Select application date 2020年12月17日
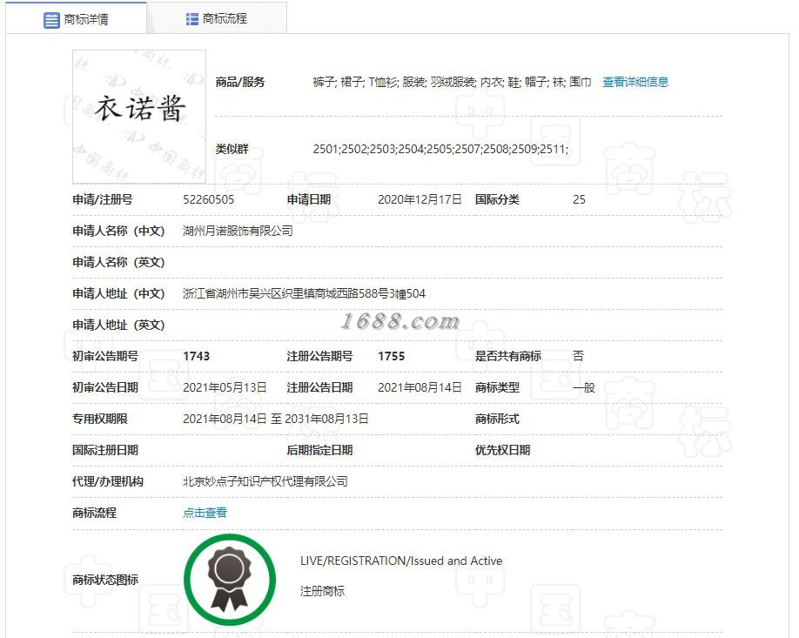The width and height of the screenshot is (799, 638). coord(420,200)
